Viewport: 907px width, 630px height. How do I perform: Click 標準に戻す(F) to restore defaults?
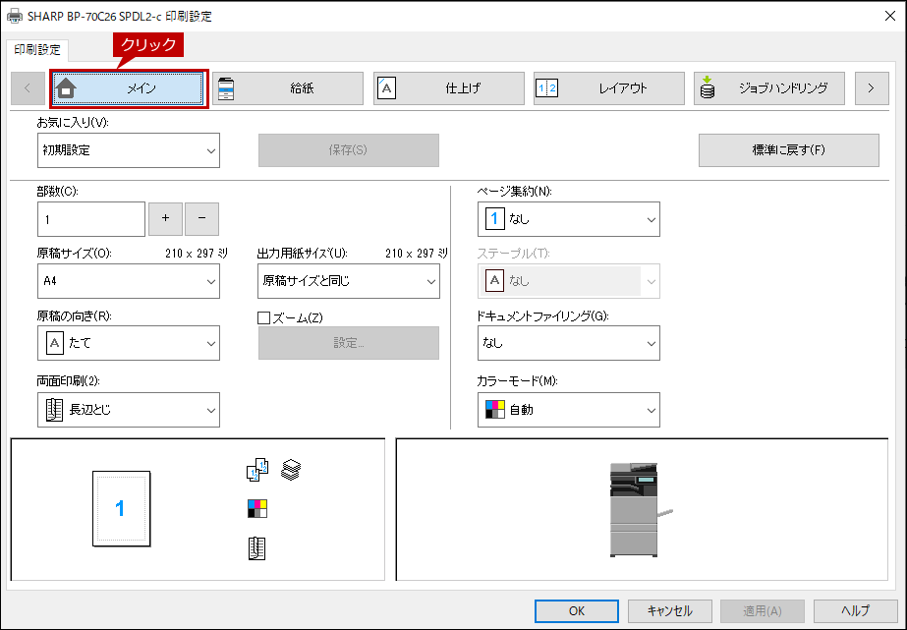click(x=789, y=150)
